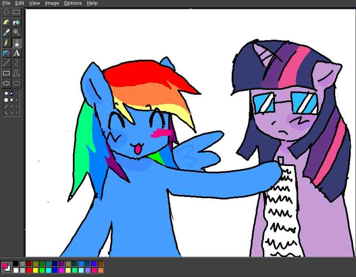356x277 pixels.
Task: Pick the pale yellow color swatch
Action: point(68,270)
